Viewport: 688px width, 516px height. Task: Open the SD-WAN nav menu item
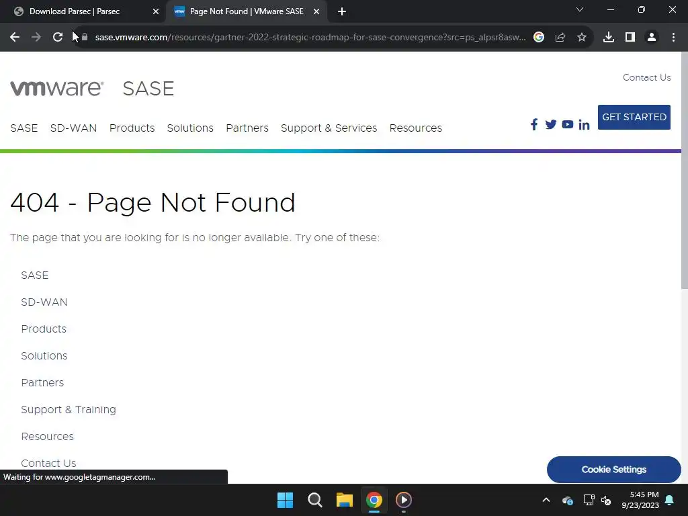(x=73, y=128)
